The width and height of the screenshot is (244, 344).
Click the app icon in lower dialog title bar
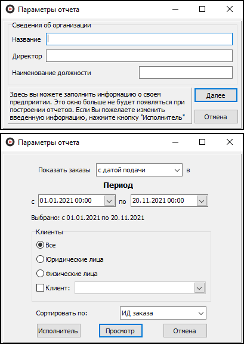pyautogui.click(x=10, y=142)
